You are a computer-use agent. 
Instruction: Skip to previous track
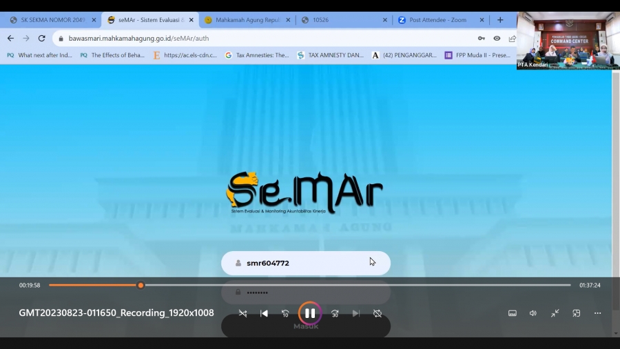pyautogui.click(x=264, y=313)
